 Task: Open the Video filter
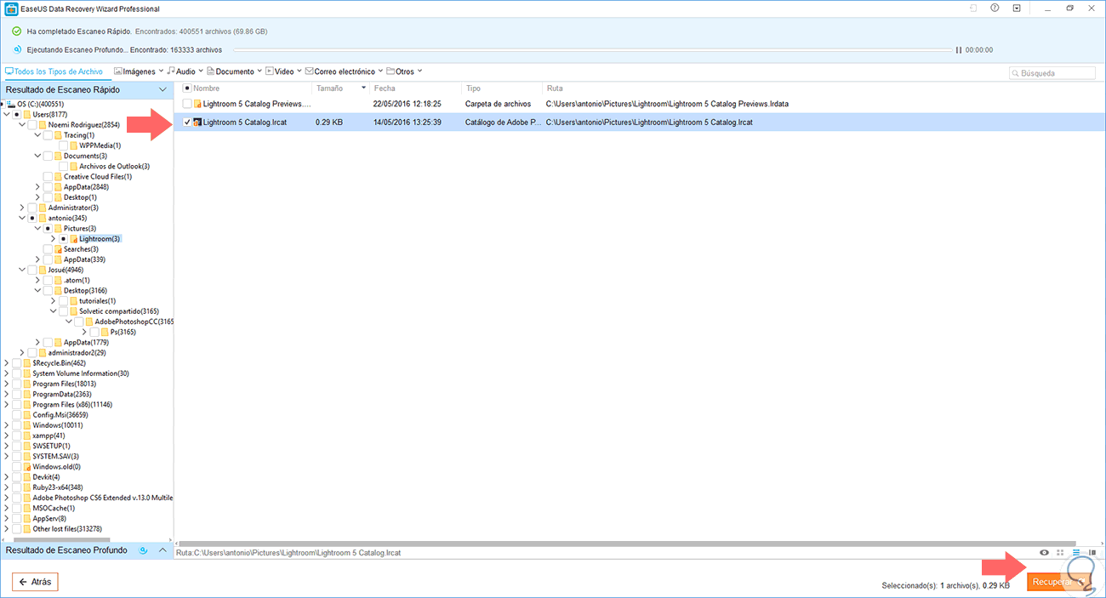(x=283, y=71)
